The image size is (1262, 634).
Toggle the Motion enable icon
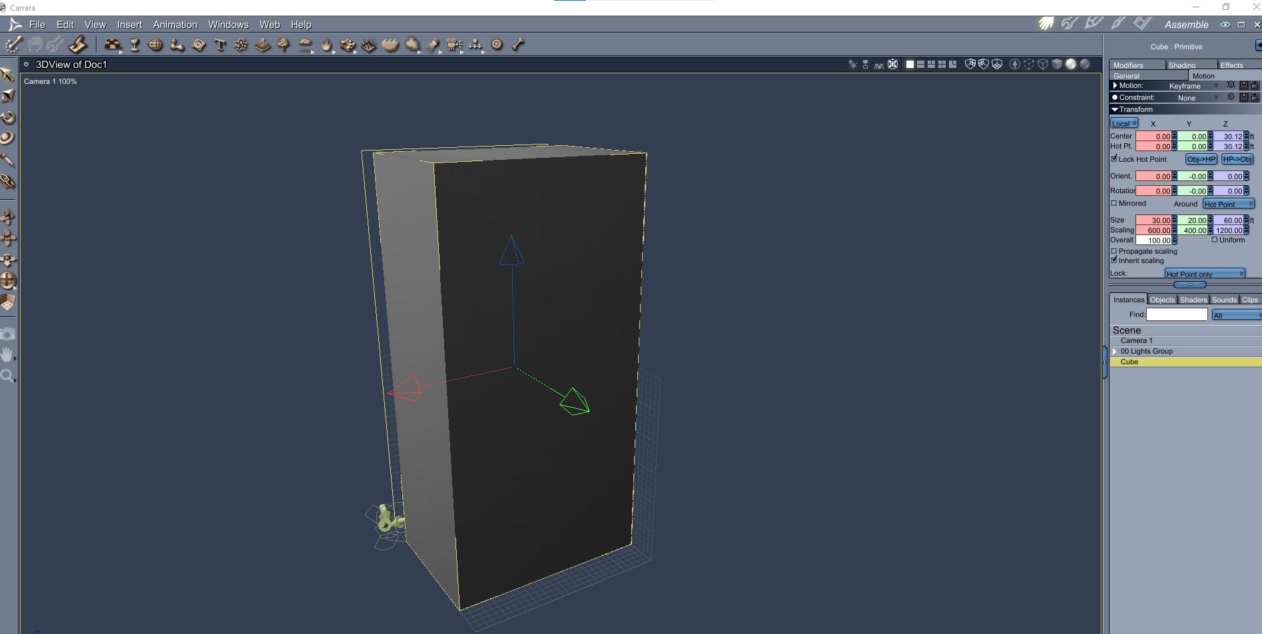click(x=1231, y=85)
